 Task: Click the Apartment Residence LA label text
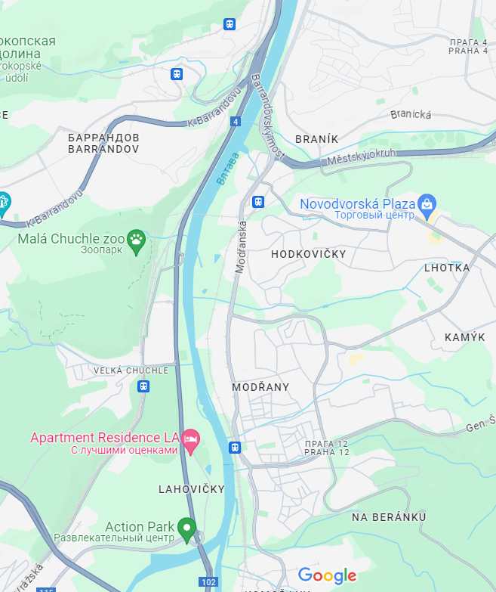coord(105,438)
